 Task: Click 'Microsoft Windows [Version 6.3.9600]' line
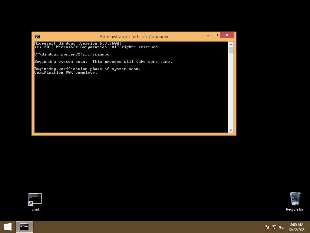(x=78, y=43)
